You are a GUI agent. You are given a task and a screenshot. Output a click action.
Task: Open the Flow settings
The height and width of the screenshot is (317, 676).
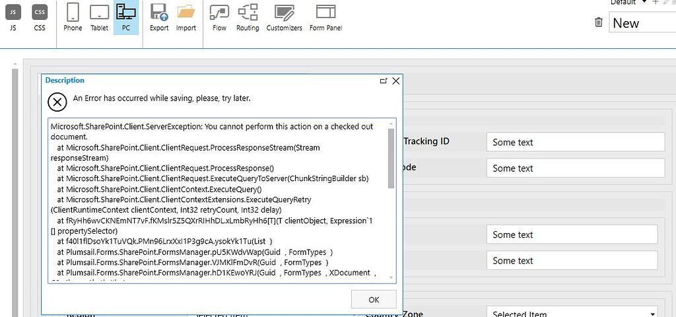pyautogui.click(x=219, y=17)
